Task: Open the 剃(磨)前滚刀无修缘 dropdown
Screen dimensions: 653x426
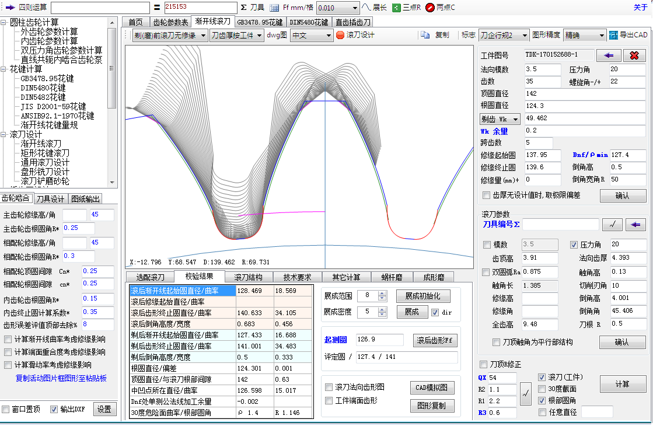Action: pyautogui.click(x=203, y=36)
